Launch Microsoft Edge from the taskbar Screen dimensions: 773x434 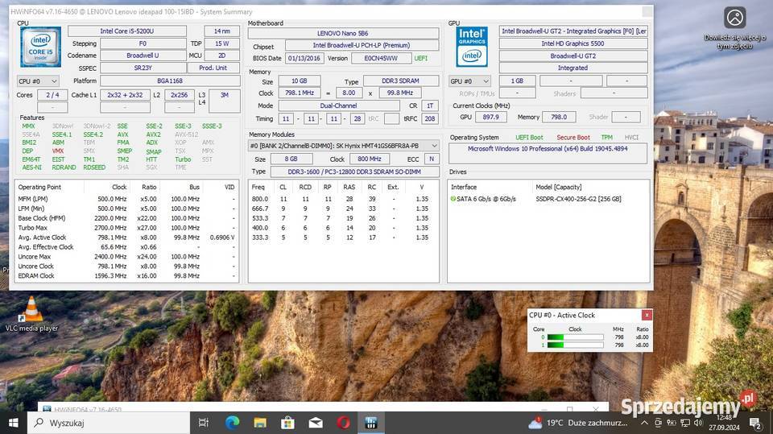(x=232, y=423)
